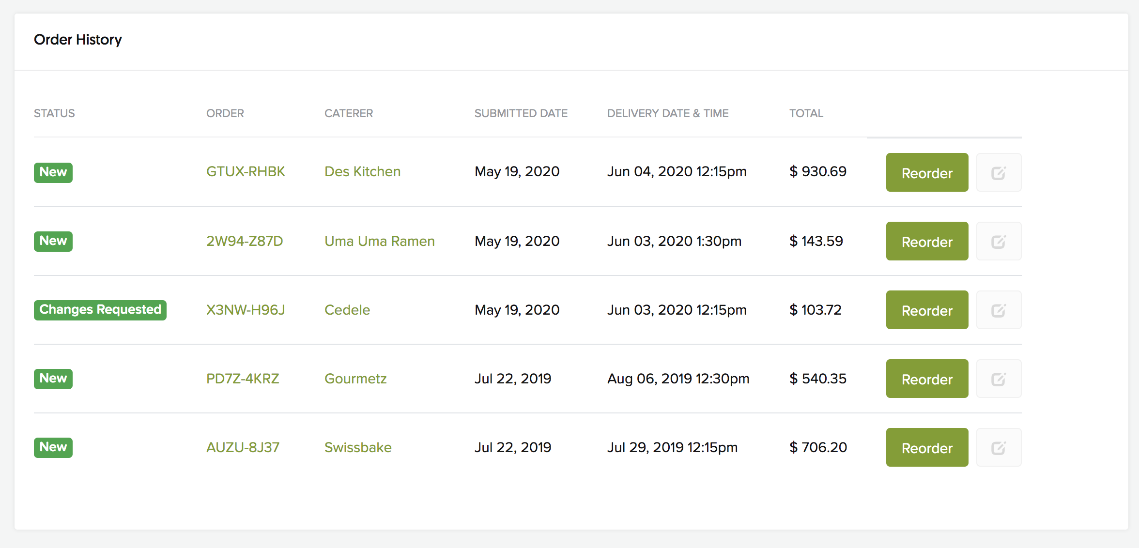The width and height of the screenshot is (1139, 548).
Task: Open order link X3NW-H96J
Action: pos(246,310)
